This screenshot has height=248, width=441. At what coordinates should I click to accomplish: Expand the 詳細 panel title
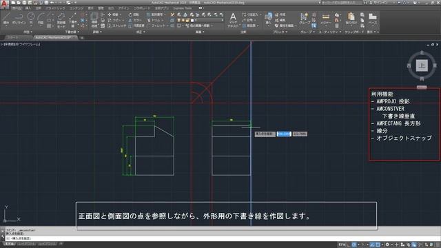pyautogui.click(x=97, y=32)
